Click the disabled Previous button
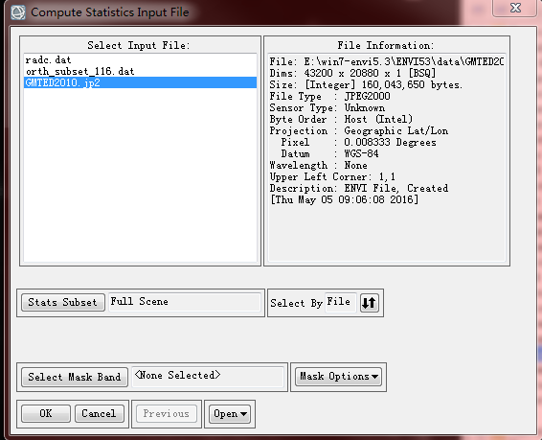Image resolution: width=542 pixels, height=440 pixels. (x=167, y=414)
